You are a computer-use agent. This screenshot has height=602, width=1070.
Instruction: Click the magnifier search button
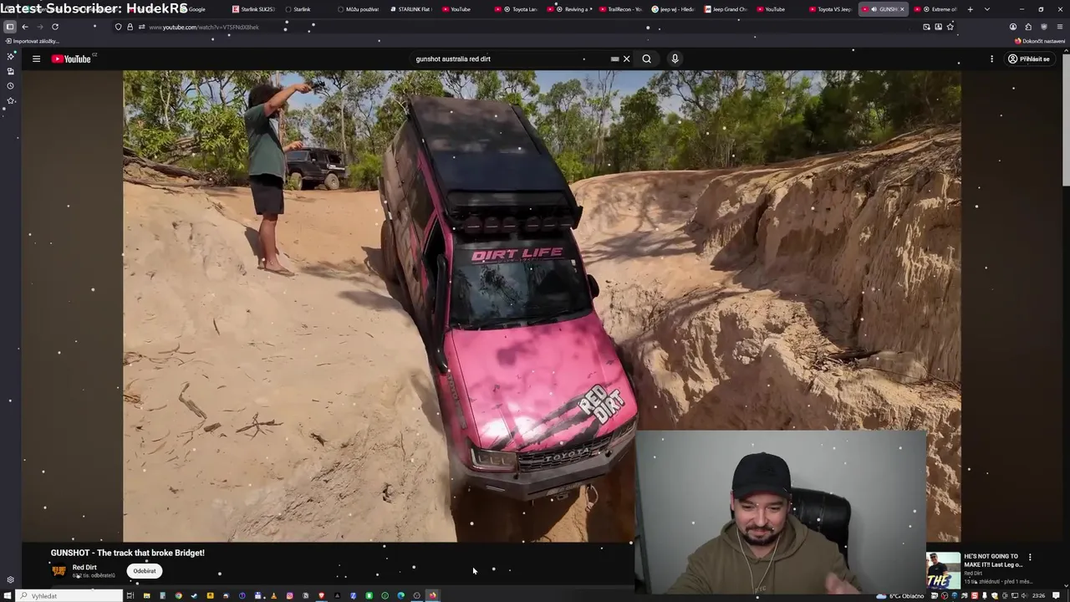pyautogui.click(x=646, y=59)
